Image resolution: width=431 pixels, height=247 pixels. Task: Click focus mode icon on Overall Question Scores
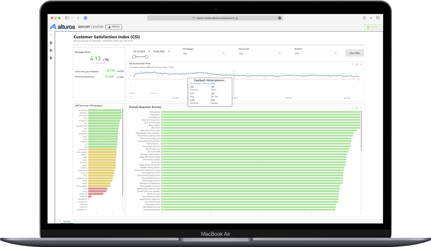point(357,108)
